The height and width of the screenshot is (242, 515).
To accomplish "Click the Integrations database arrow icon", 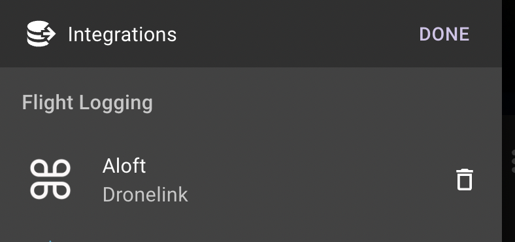I will coord(41,33).
